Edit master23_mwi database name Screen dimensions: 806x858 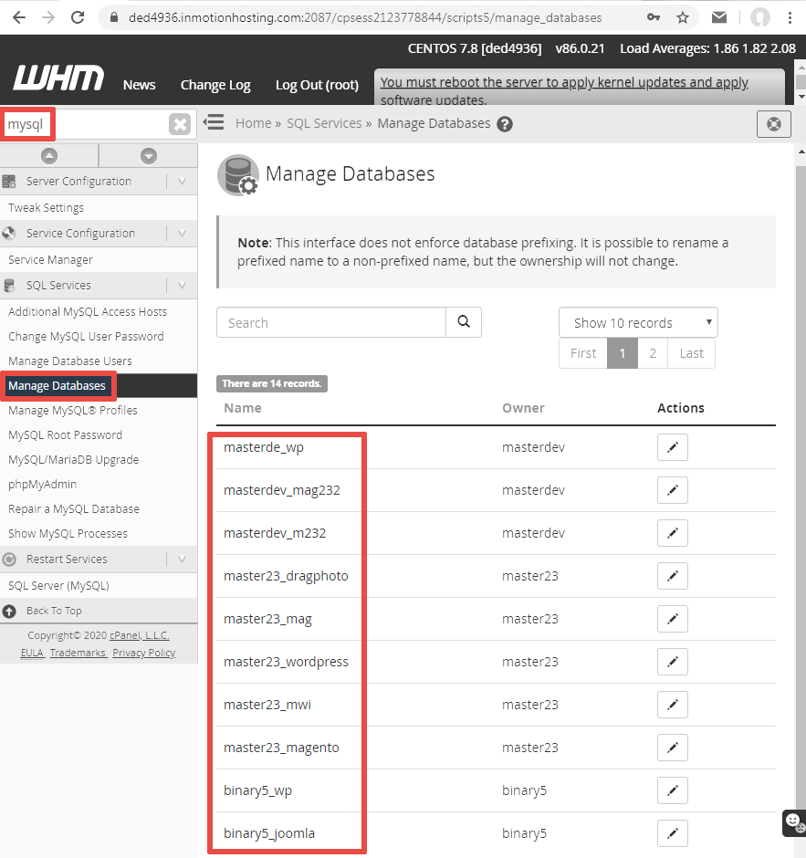pyautogui.click(x=673, y=705)
